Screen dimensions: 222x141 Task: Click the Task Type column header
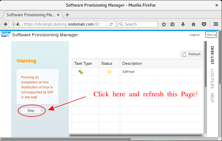pyautogui.click(x=85, y=63)
